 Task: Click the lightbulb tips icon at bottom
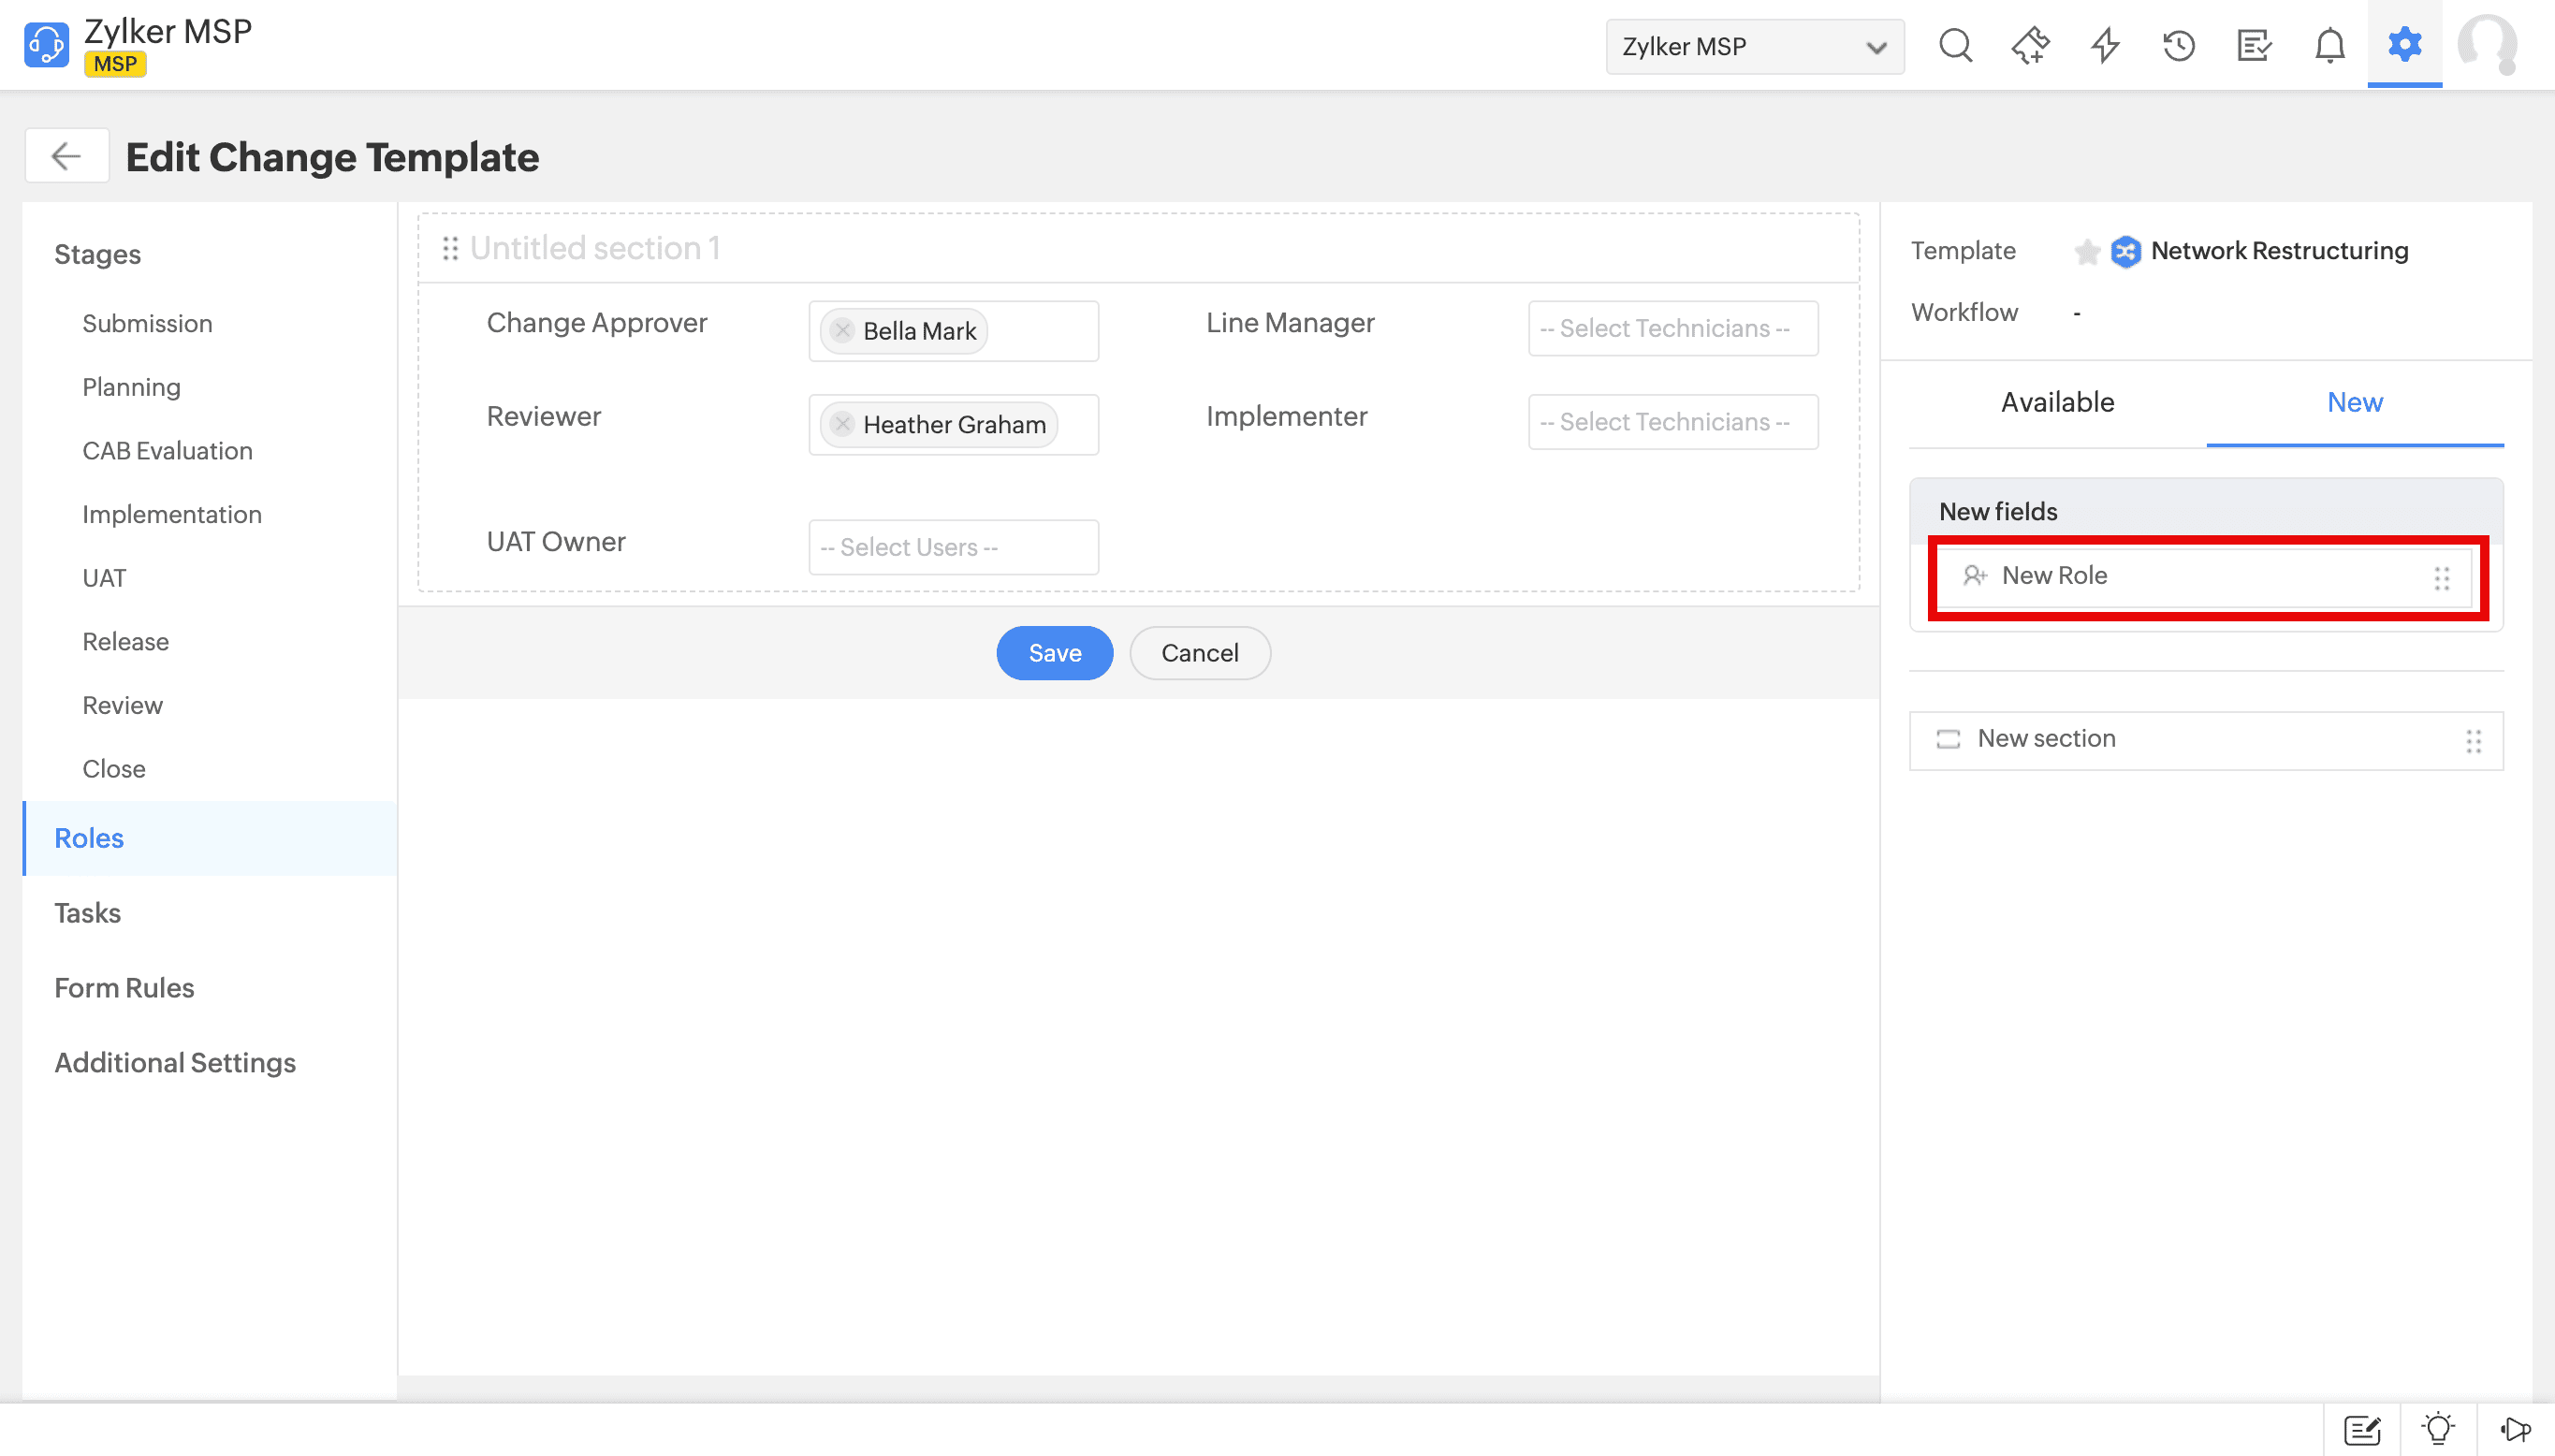(x=2437, y=1428)
